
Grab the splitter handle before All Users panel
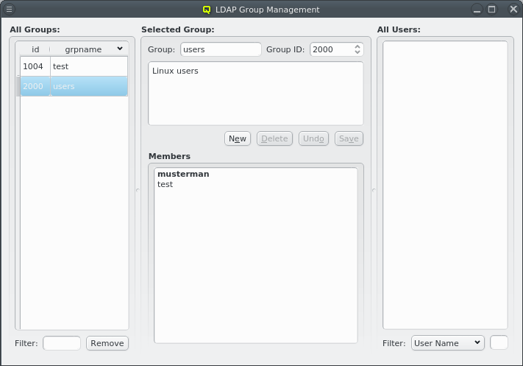374,190
